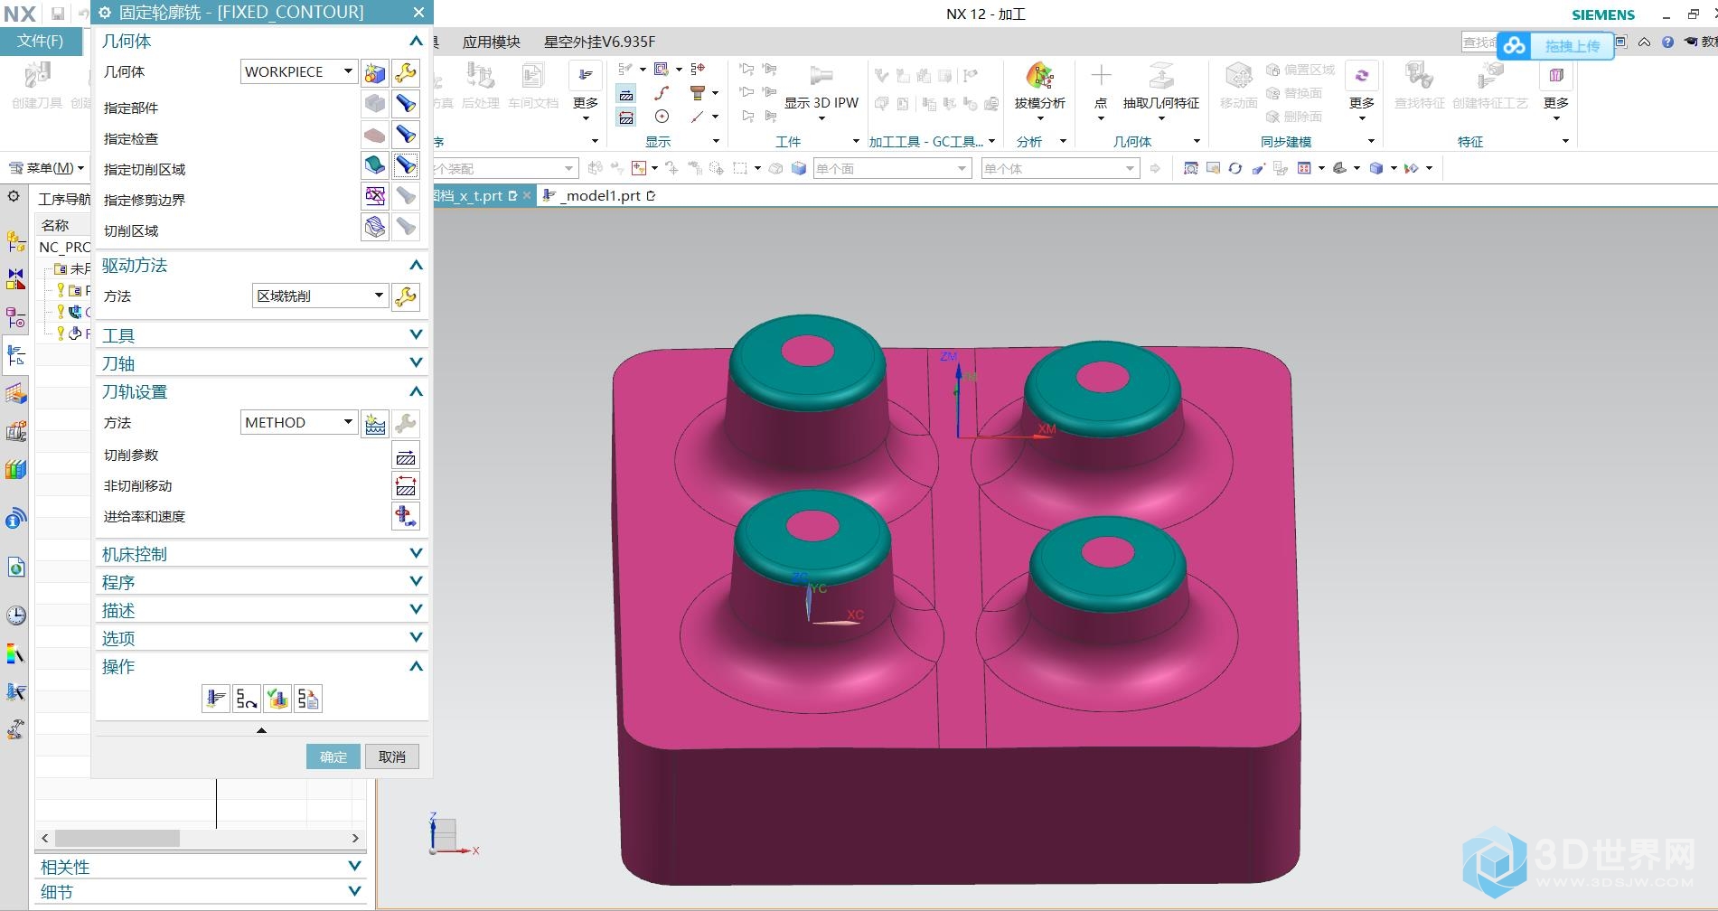Viewport: 1718px width, 911px height.
Task: Click the display flashlight for 指定切削区域
Action: click(x=406, y=165)
